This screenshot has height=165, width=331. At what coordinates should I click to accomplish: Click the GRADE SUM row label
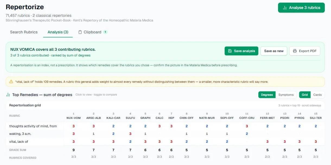point(18,150)
